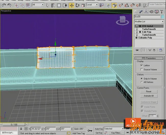Screen dimensions: 166x135
Task: Choose the Bind to Space Warp tool
Action: (28, 5)
